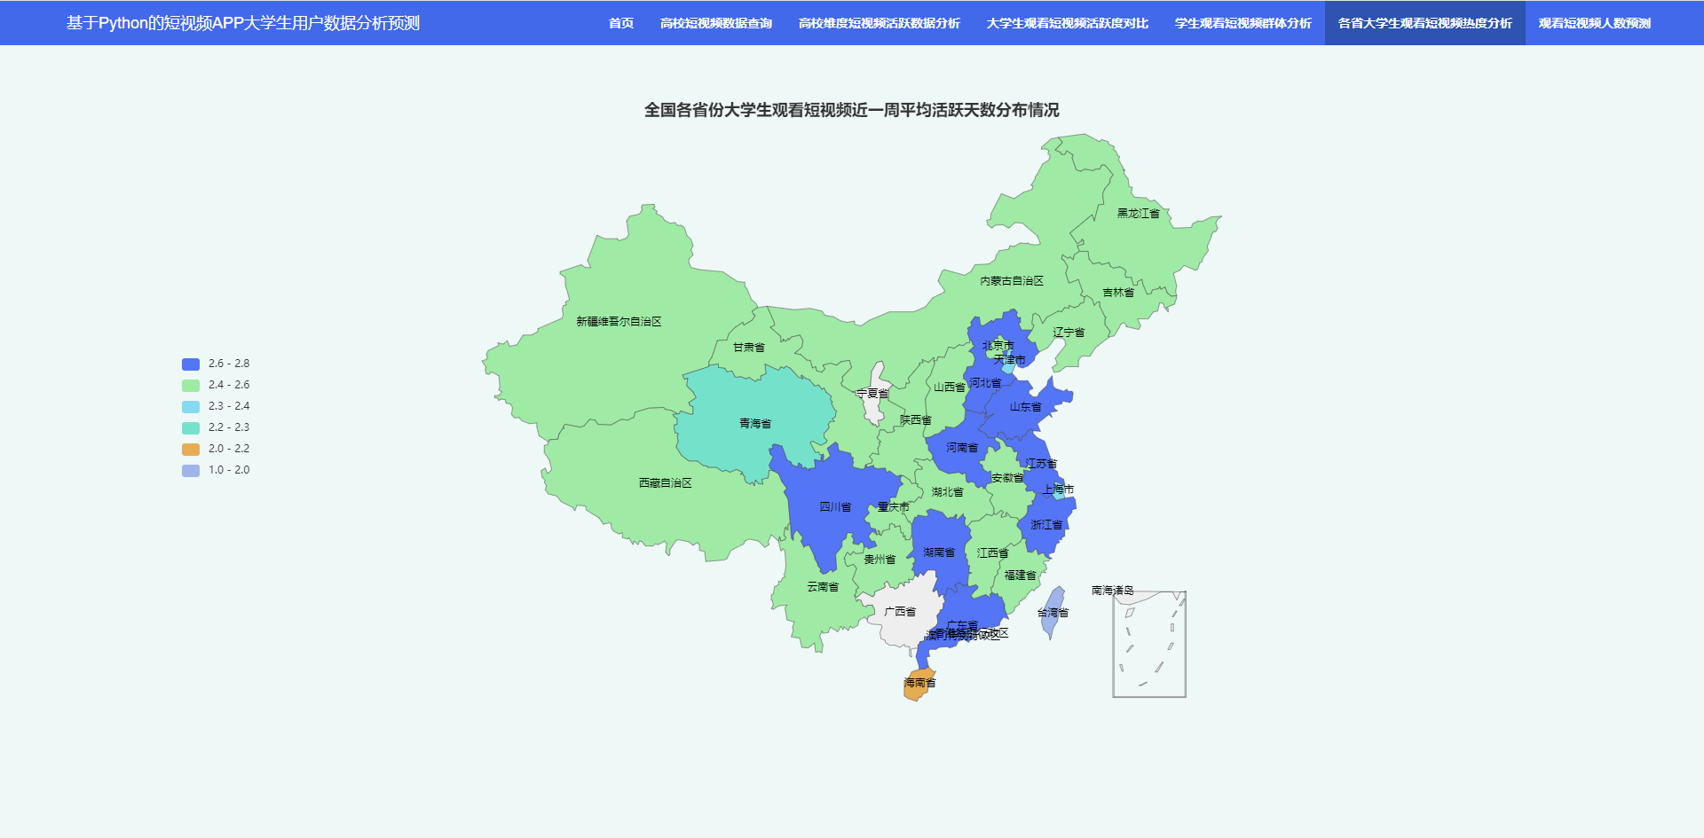
Task: Toggle the 1.0 - 2.0 legend range
Action: 216,470
